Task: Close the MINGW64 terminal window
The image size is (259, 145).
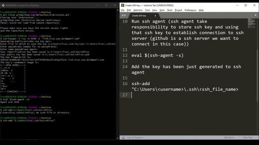Action: [115, 5]
